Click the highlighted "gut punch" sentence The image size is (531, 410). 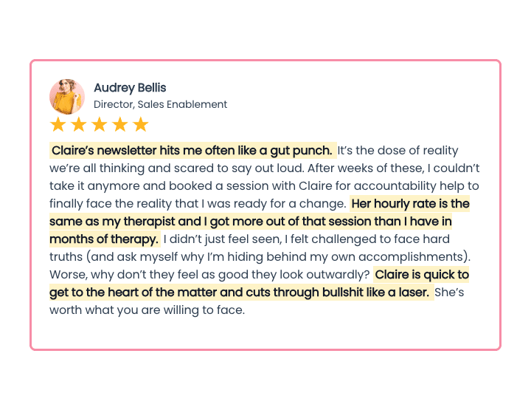pos(192,151)
